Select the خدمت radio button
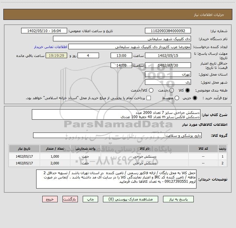Viewport: 236px width, 228px height. (x=172, y=90)
